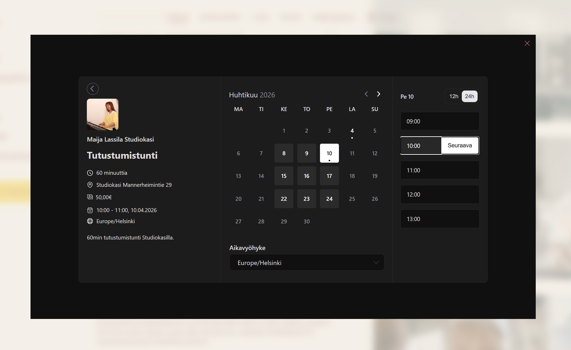Choose the 09:00 time slot
This screenshot has width=571, height=350.
[x=439, y=121]
